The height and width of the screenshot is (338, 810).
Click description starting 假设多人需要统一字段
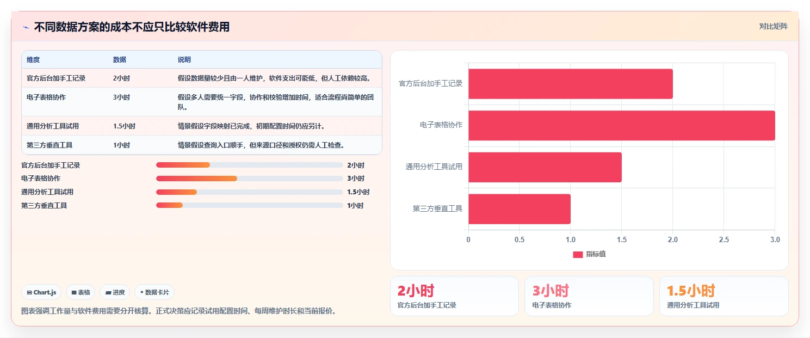pyautogui.click(x=276, y=102)
